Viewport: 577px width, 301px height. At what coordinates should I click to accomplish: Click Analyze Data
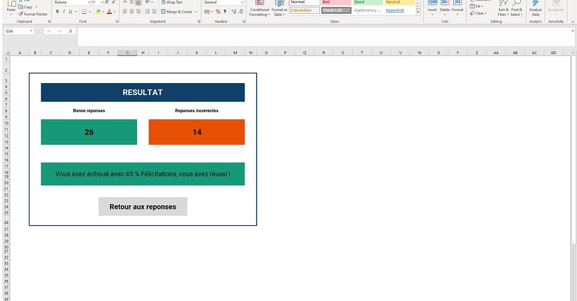pyautogui.click(x=536, y=9)
